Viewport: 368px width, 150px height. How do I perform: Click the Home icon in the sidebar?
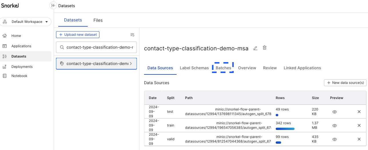5,36
